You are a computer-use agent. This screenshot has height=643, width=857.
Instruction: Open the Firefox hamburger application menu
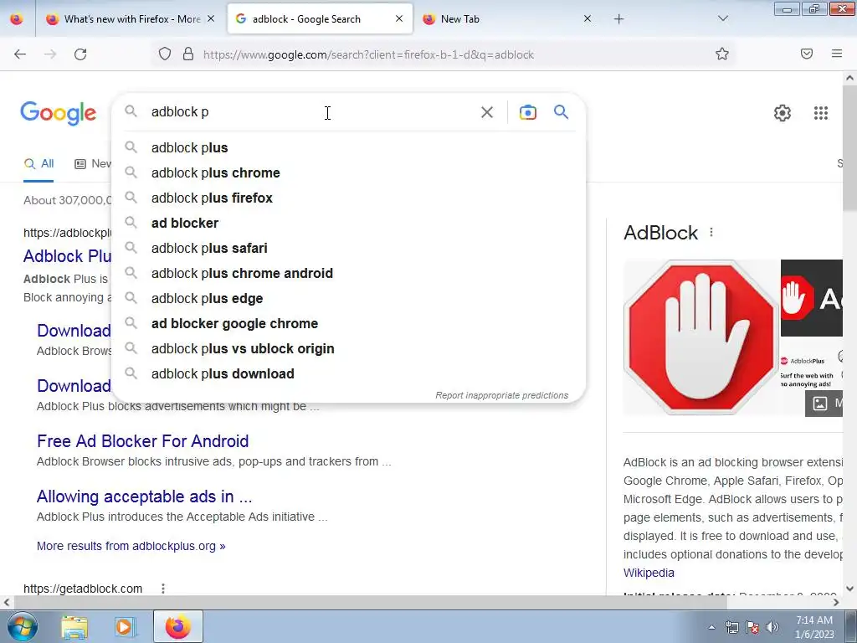tap(837, 54)
